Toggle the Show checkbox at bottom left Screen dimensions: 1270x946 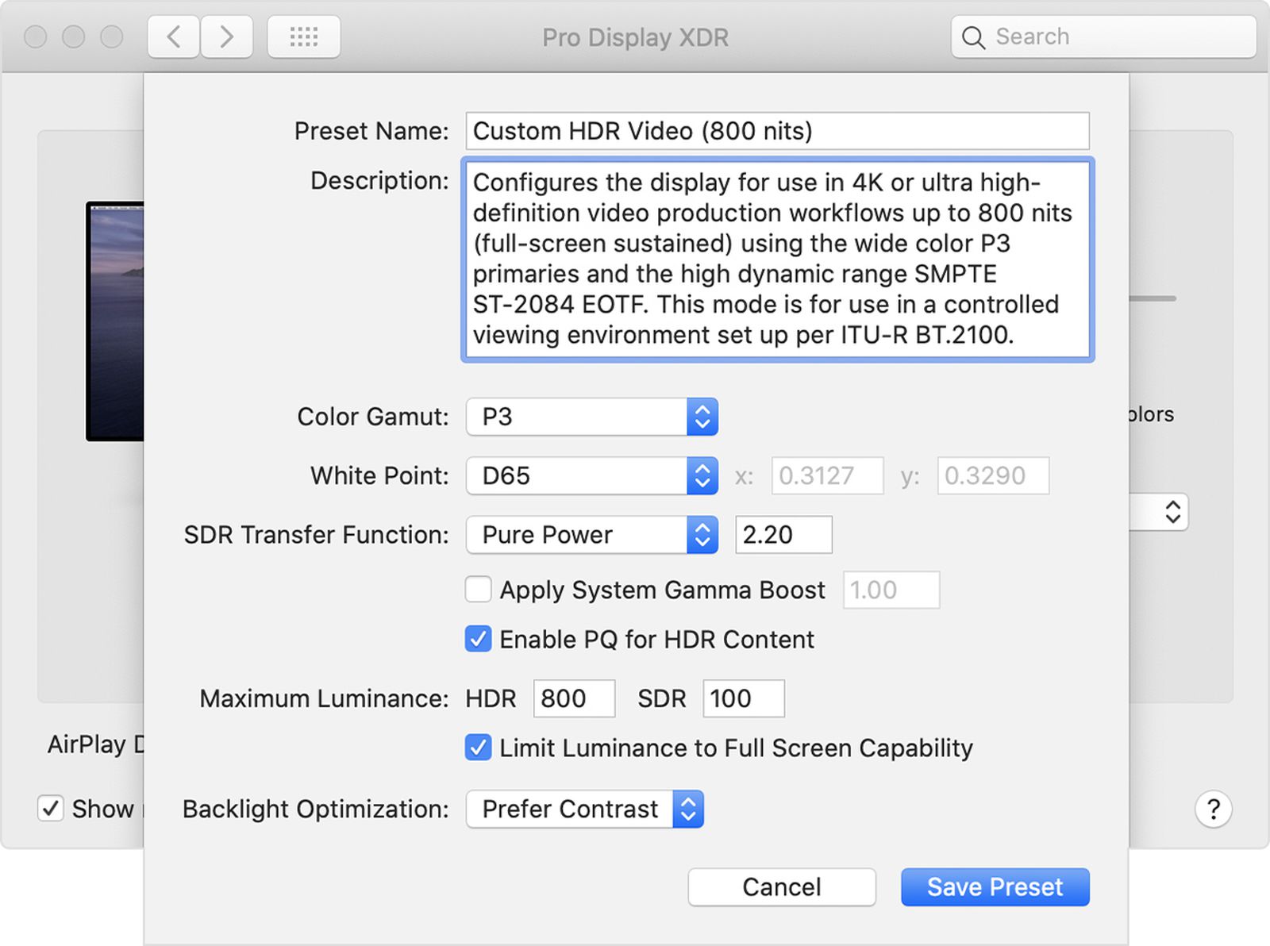51,809
